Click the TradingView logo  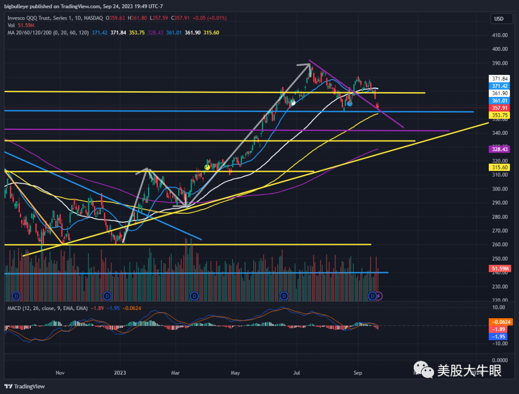25,386
